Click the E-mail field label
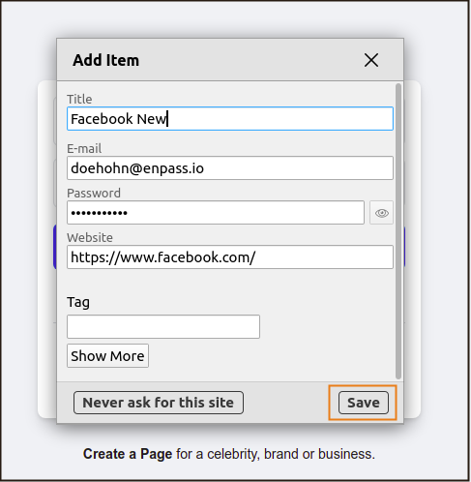This screenshot has width=471, height=482. (84, 149)
